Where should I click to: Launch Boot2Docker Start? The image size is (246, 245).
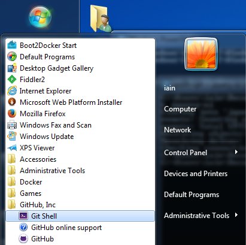[x=48, y=46]
